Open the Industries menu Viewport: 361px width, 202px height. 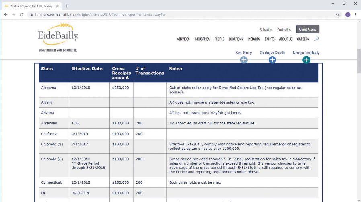click(x=202, y=39)
